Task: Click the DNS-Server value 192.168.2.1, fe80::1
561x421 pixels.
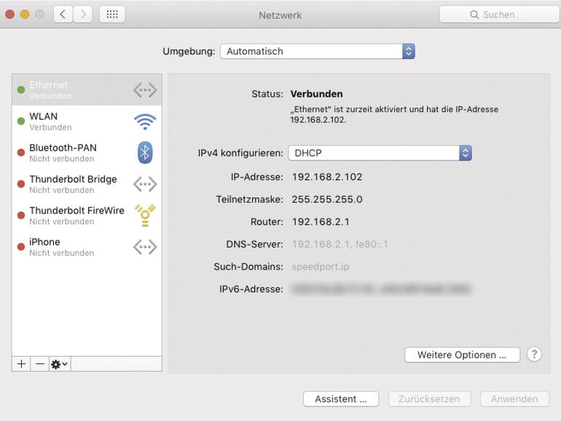Action: pos(340,244)
